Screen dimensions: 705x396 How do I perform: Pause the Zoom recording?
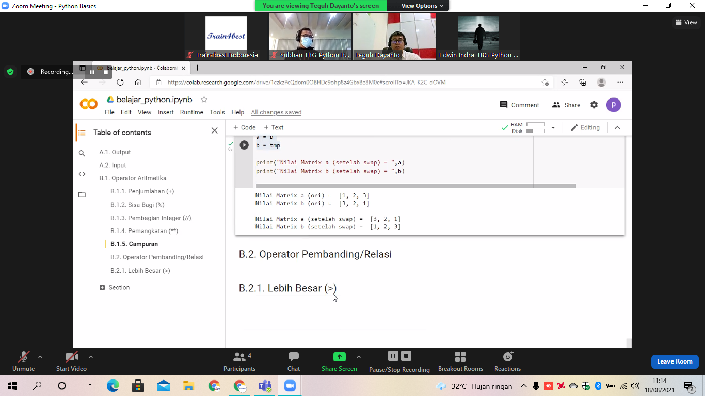(393, 356)
